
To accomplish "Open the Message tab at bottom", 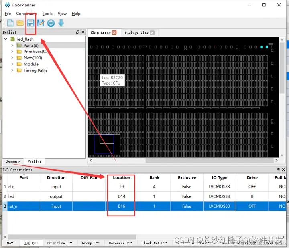I will [x=10, y=243].
